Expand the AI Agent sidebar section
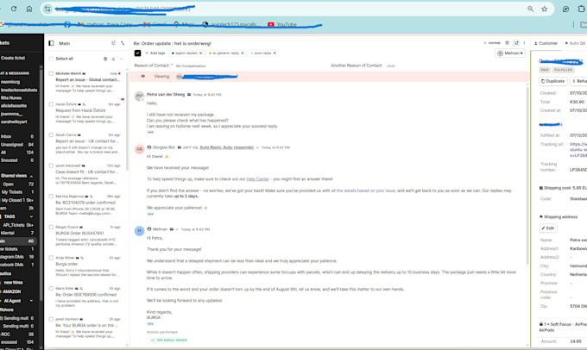The image size is (587, 350). coord(31,301)
